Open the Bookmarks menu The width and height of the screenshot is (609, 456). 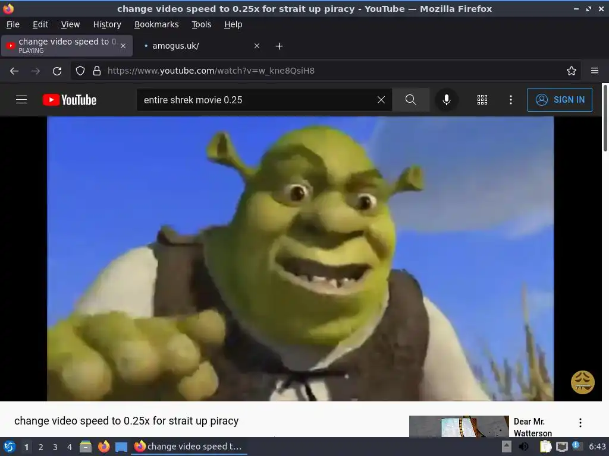point(156,24)
